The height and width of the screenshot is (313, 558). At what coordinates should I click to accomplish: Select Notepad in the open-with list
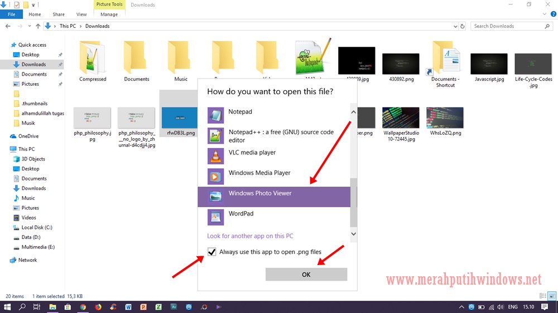(273, 115)
